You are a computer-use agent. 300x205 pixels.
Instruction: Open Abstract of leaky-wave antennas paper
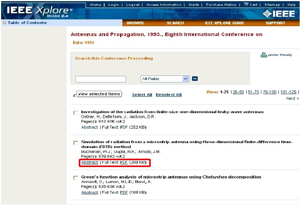[89, 127]
